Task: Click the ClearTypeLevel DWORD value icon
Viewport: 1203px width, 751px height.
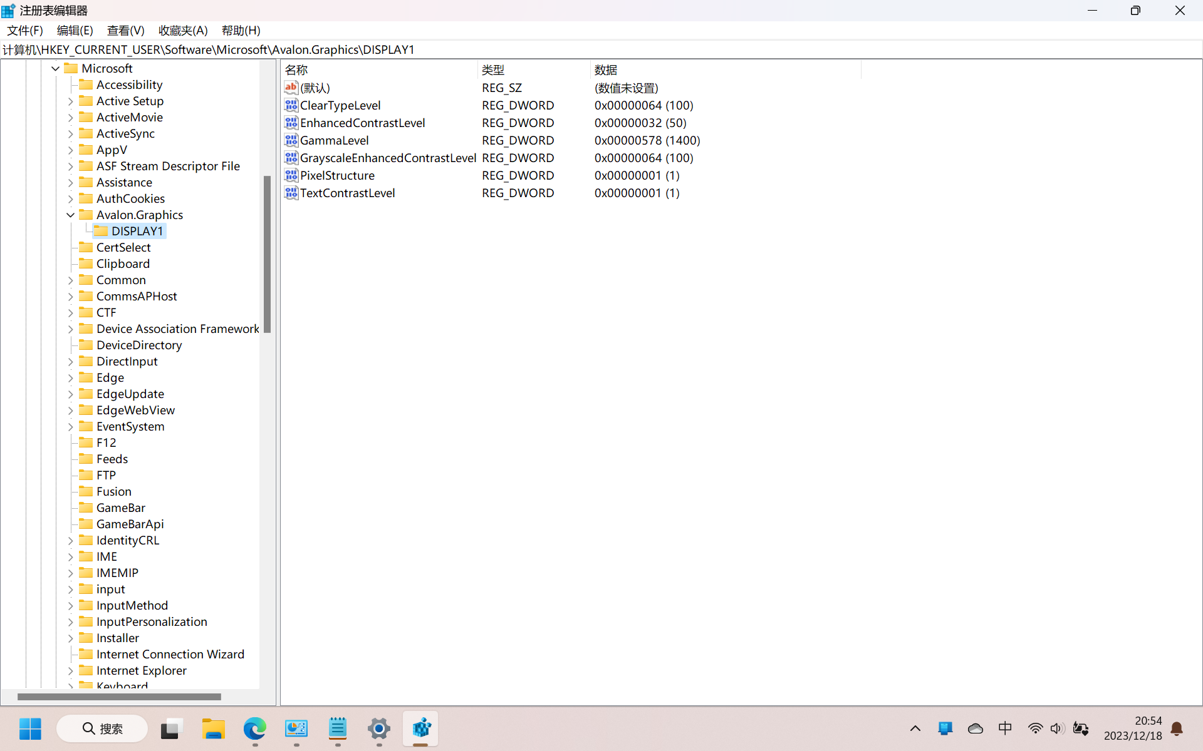Action: [x=291, y=105]
